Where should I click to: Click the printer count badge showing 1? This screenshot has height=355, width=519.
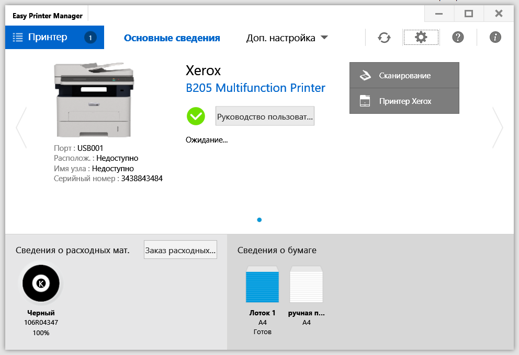click(x=90, y=37)
